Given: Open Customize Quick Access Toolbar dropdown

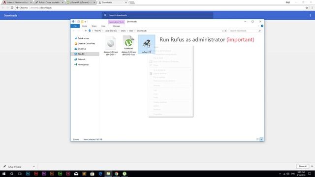Looking at the screenshot, I should click(x=85, y=22).
